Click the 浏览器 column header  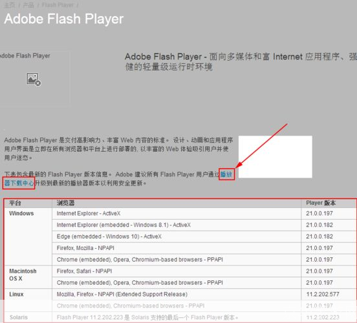(65, 203)
